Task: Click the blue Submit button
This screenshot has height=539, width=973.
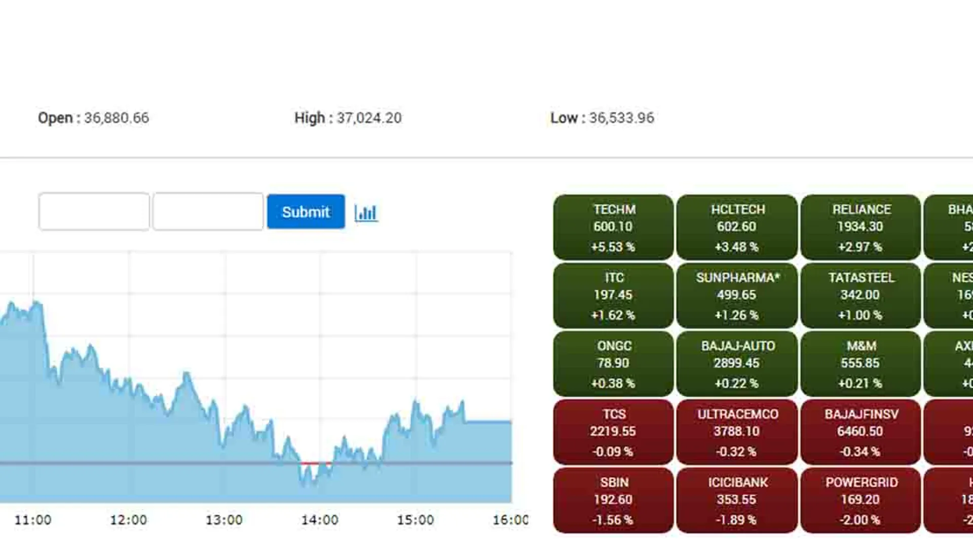Action: 306,212
